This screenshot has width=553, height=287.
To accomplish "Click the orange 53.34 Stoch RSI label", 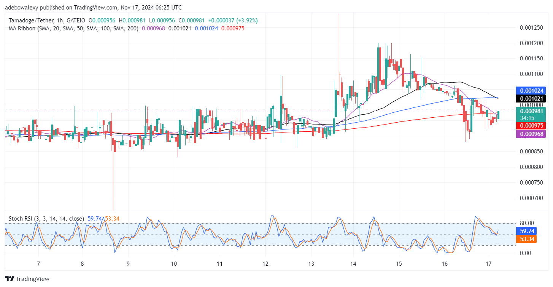I will [x=526, y=239].
